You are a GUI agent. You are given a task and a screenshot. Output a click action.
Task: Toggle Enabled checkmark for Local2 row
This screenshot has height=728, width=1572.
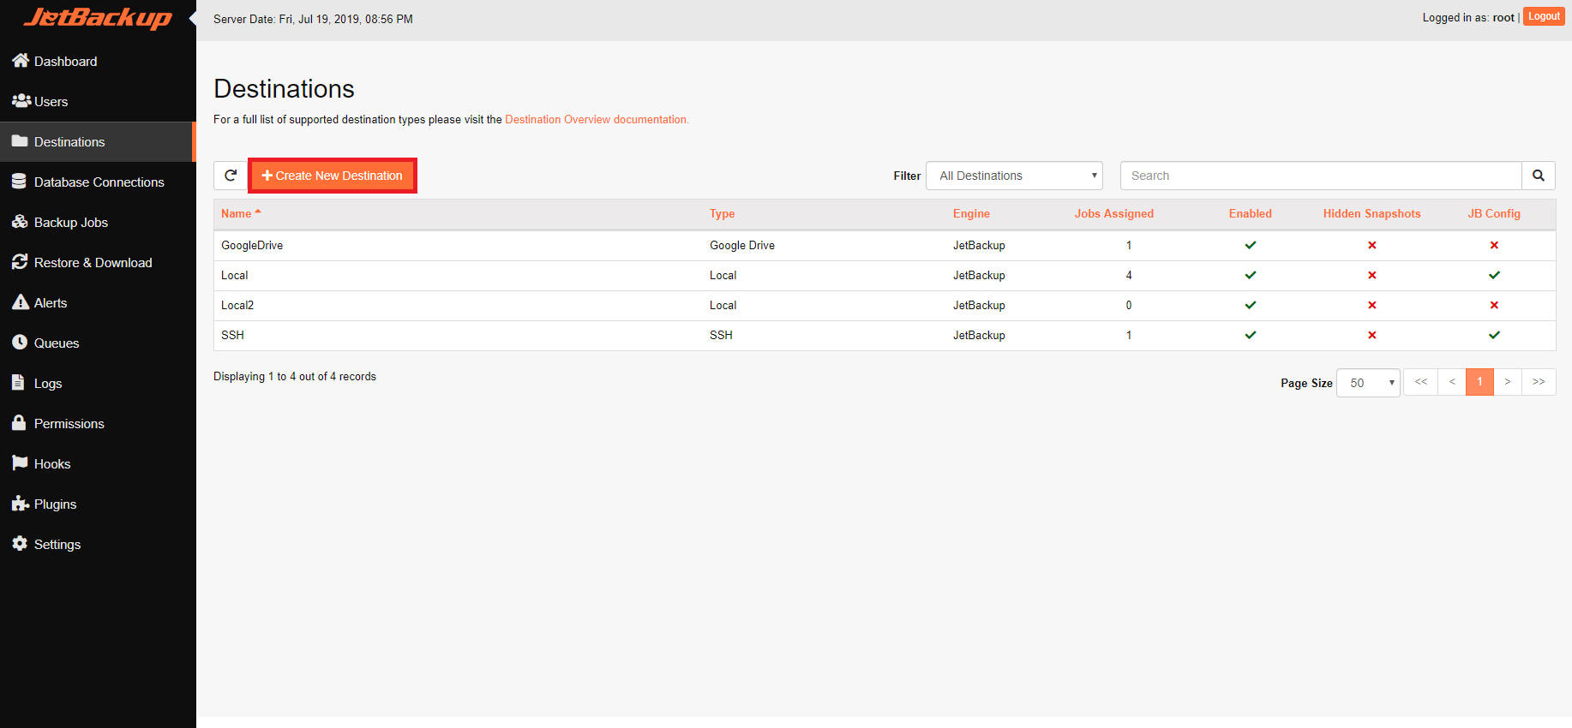click(x=1251, y=305)
